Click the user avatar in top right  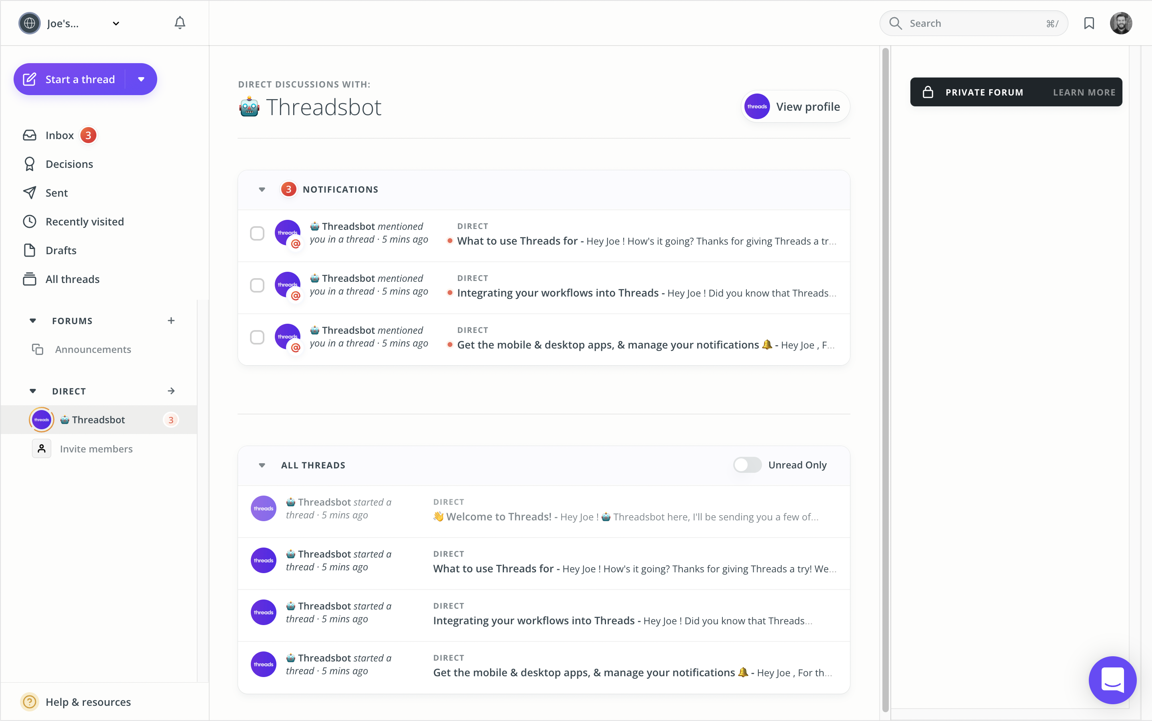point(1120,23)
